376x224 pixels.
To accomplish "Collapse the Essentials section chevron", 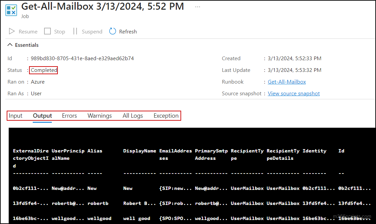I will [x=10, y=44].
